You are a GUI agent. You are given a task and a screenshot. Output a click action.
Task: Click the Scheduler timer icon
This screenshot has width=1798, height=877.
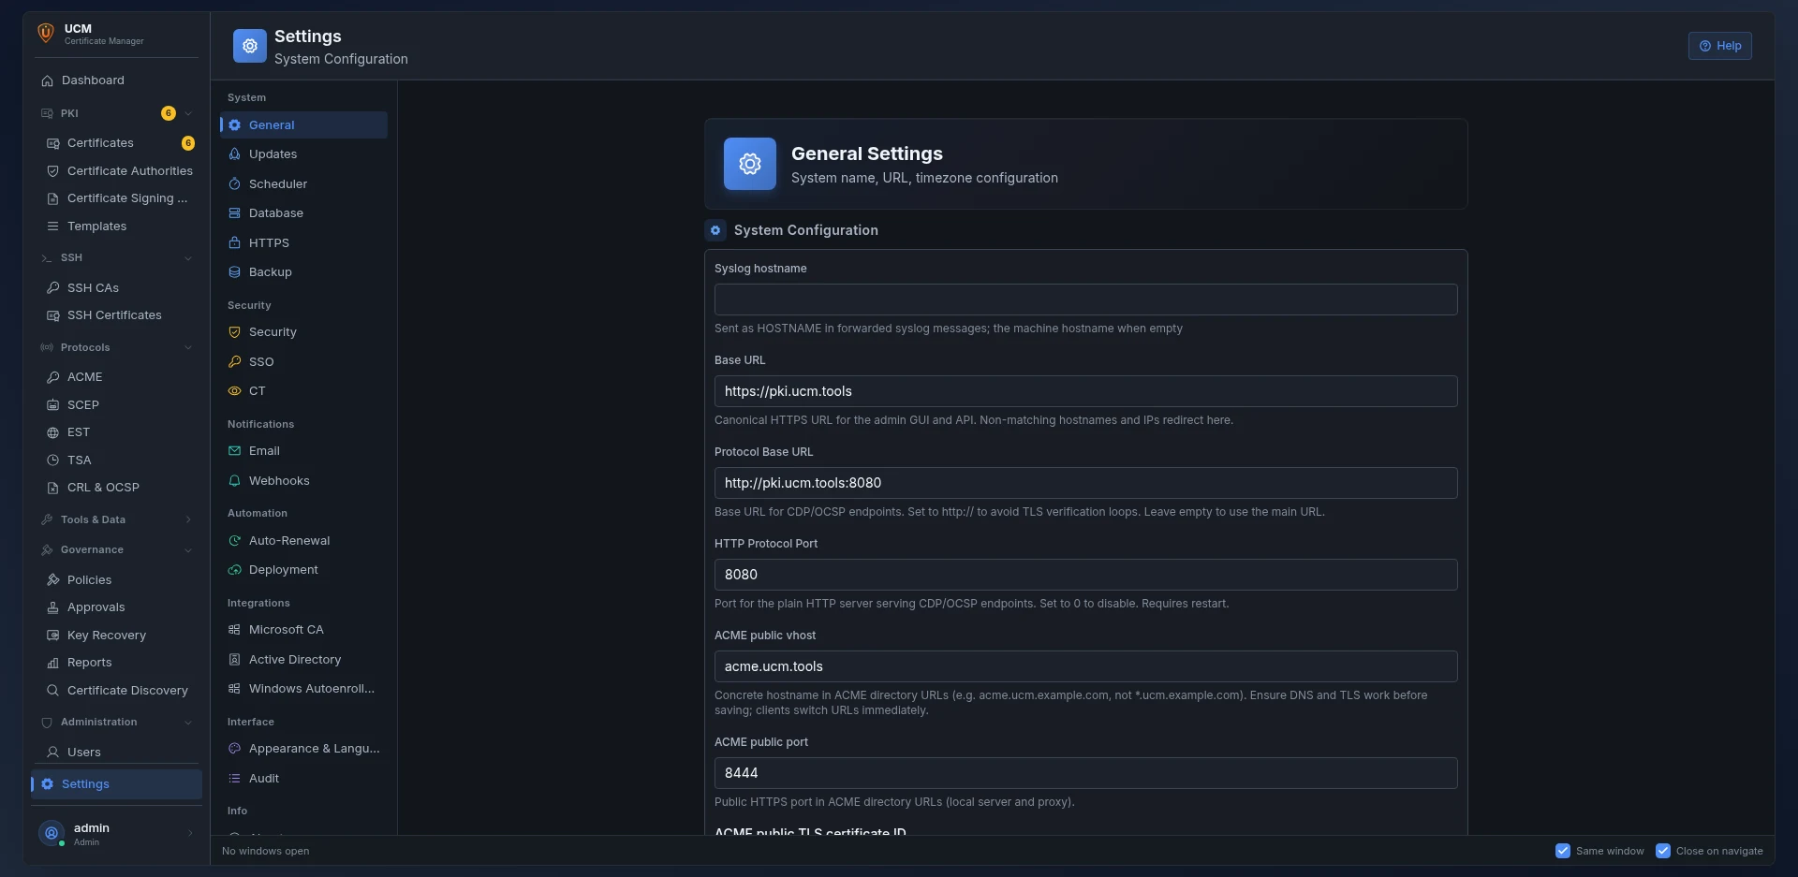[x=234, y=184]
